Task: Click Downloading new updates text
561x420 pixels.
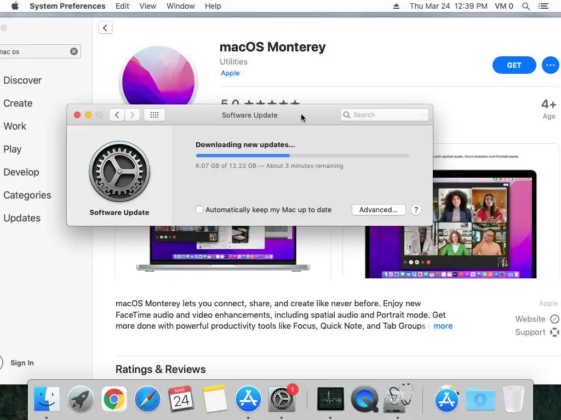Action: point(245,144)
